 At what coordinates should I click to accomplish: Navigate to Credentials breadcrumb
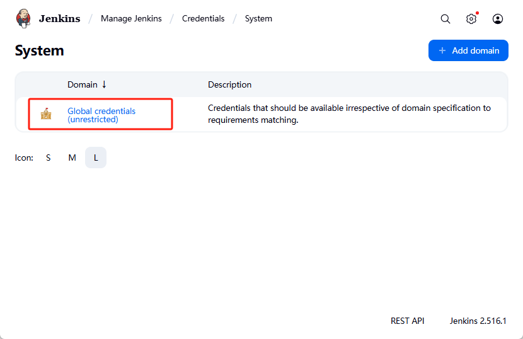tap(203, 18)
